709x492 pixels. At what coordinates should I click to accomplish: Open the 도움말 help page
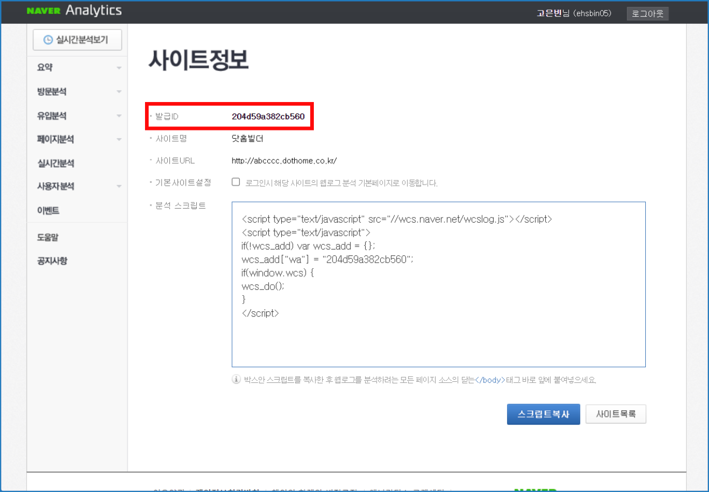pyautogui.click(x=48, y=237)
